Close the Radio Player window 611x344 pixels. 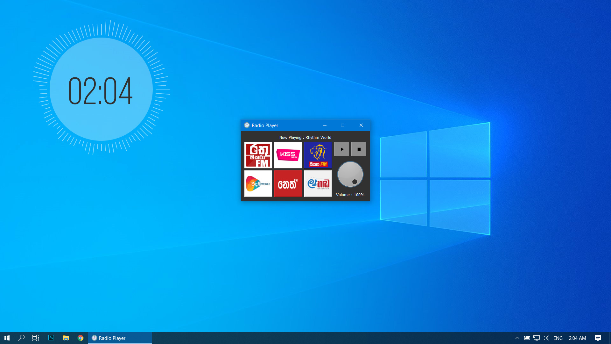(361, 125)
